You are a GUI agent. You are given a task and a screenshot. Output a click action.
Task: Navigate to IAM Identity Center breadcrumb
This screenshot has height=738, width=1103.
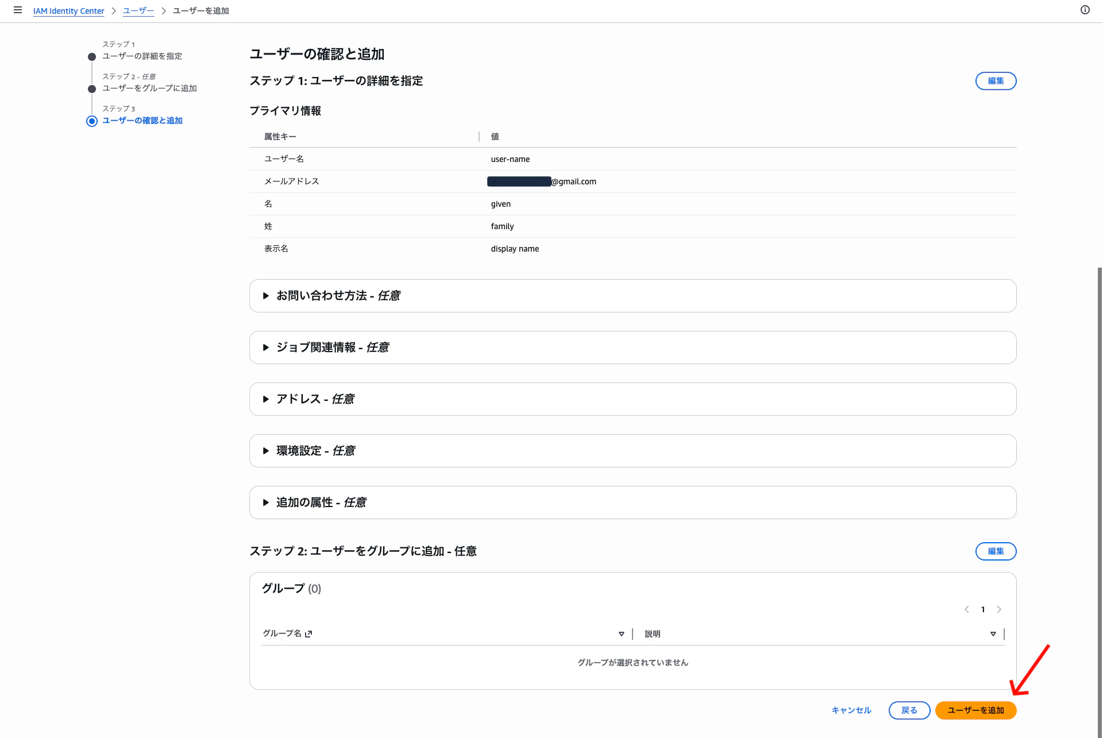[x=68, y=10]
